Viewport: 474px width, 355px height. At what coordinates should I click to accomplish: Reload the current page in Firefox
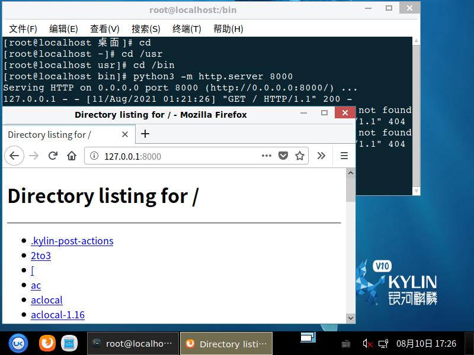click(53, 156)
